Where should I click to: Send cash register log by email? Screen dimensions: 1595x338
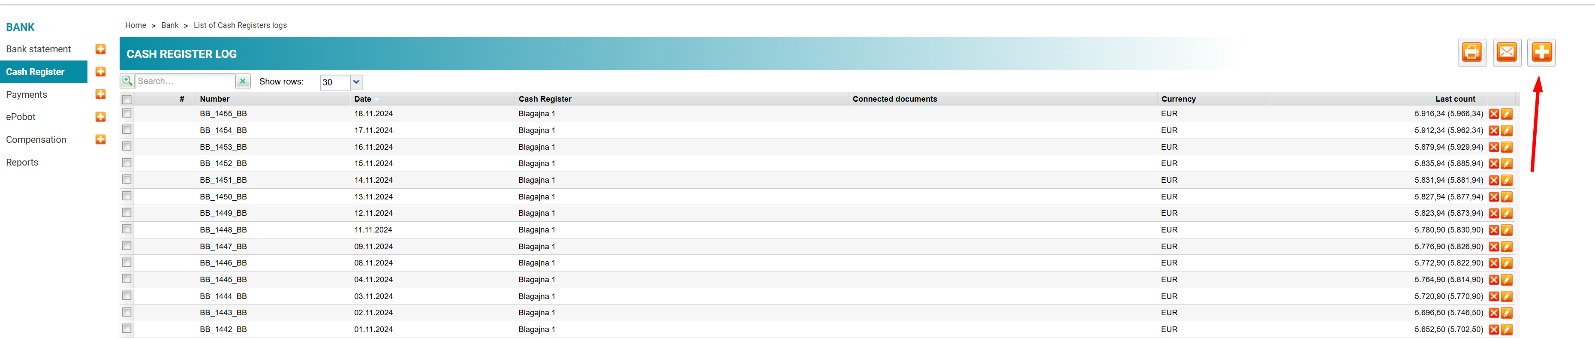1506,53
